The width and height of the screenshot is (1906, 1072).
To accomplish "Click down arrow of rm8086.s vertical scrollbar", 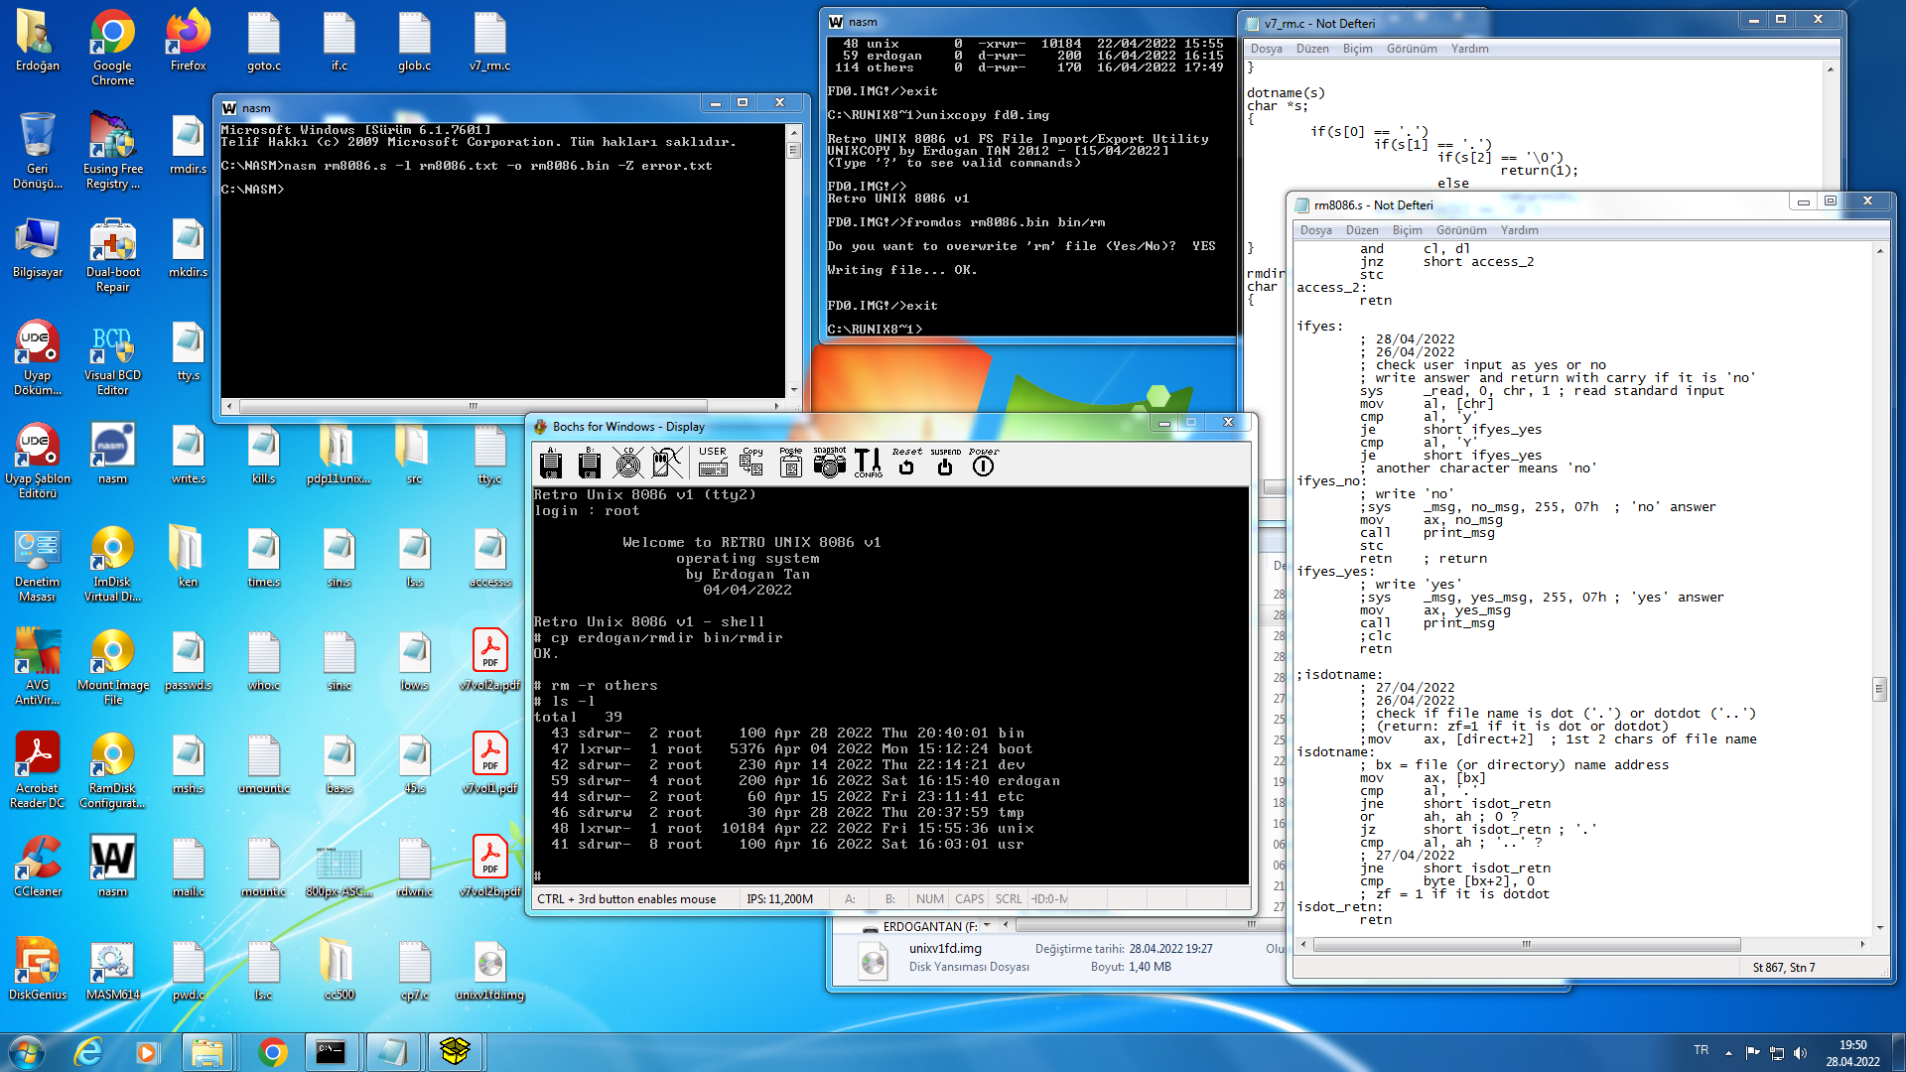I will coord(1879,927).
